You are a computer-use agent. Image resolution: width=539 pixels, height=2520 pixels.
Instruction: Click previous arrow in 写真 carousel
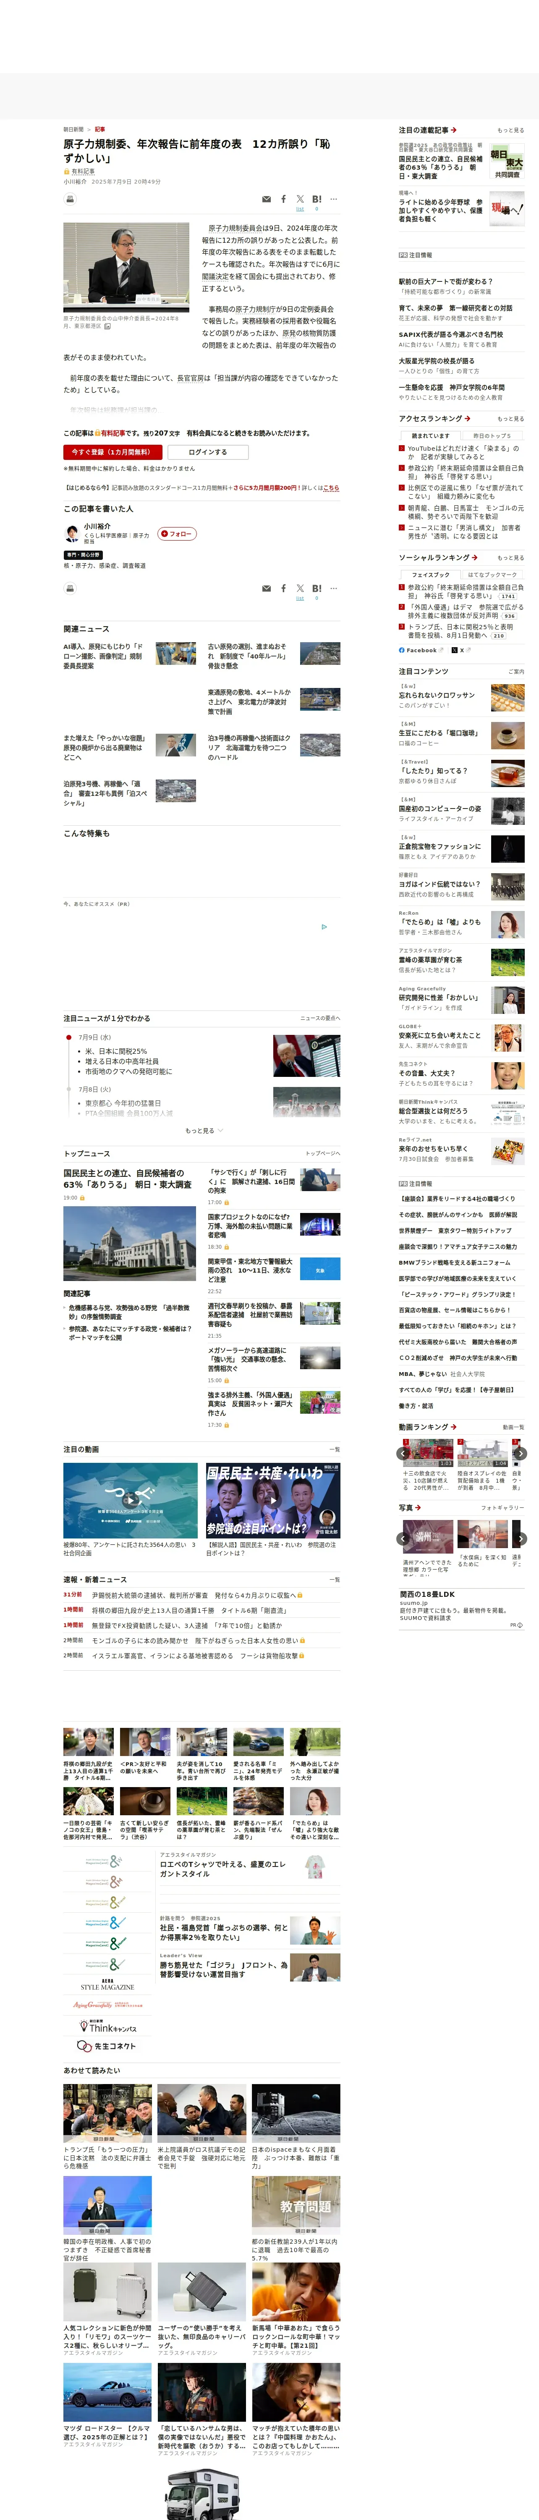[403, 1539]
